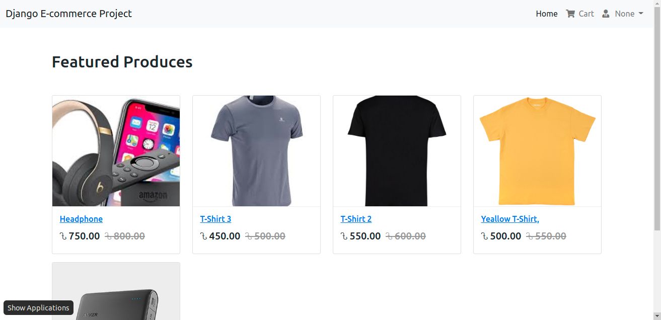Click the None user menu label
The height and width of the screenshot is (320, 661).
625,14
